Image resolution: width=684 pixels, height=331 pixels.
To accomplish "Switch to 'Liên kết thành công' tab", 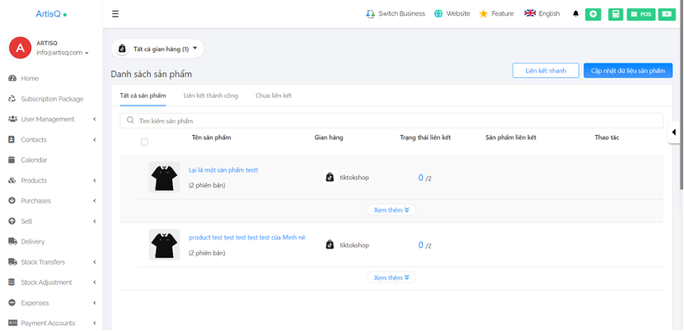I will point(210,96).
